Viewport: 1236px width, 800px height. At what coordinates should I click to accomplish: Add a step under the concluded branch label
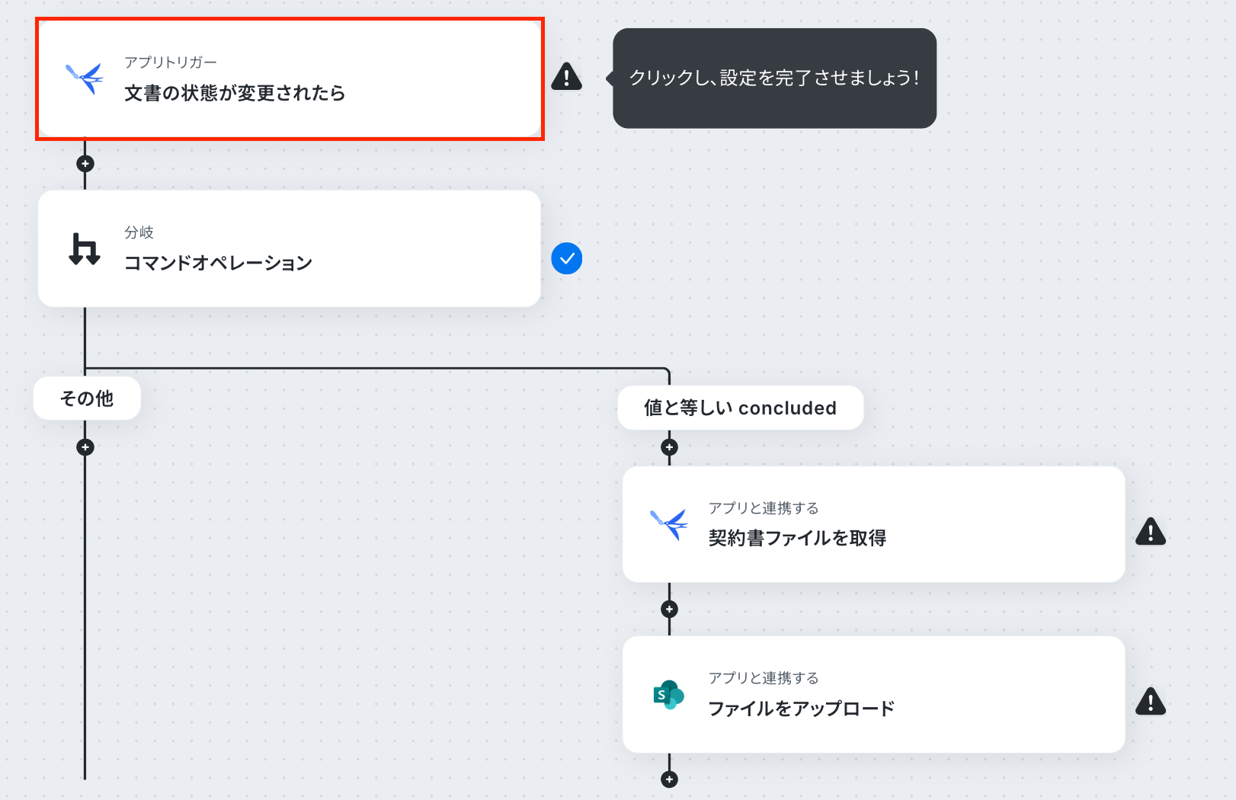click(669, 447)
